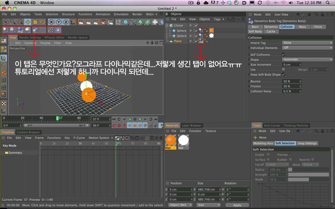Switch to the Soft Body tab
The image size is (335, 209).
pyautogui.click(x=255, y=31)
